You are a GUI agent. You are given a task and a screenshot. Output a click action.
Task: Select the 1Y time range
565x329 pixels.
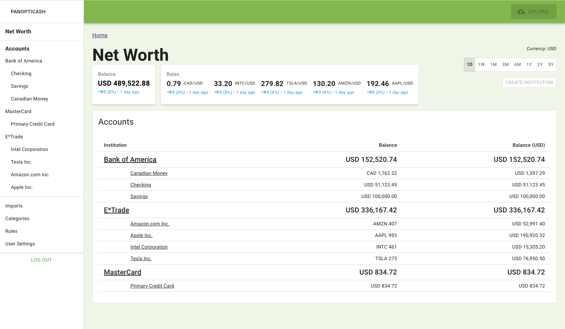[529, 65]
